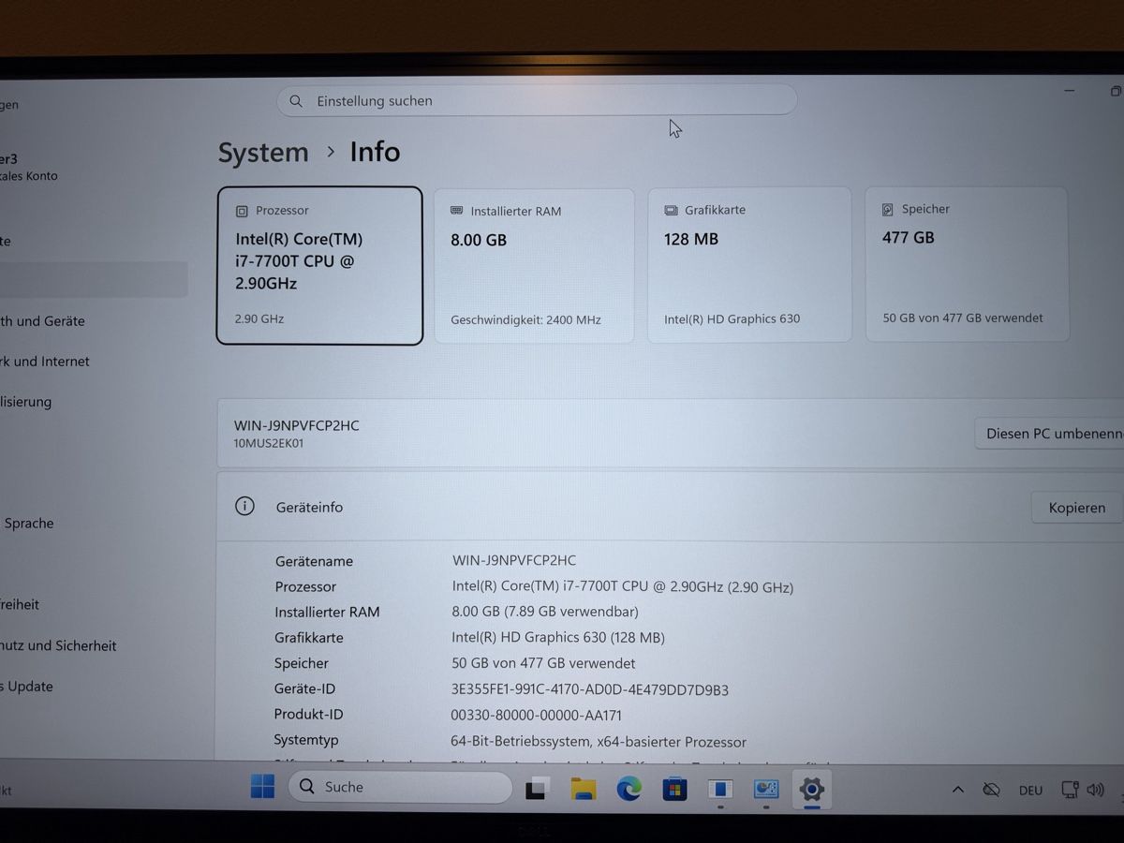
Task: Click the magnifier icon in settings search
Action: (296, 100)
